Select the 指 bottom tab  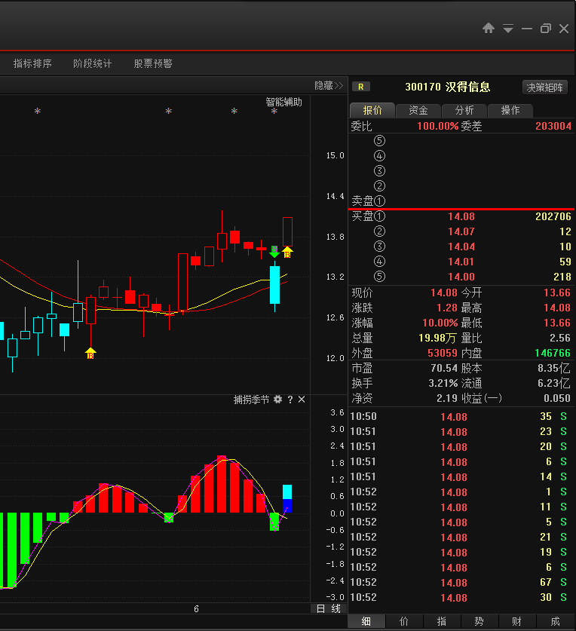[442, 621]
